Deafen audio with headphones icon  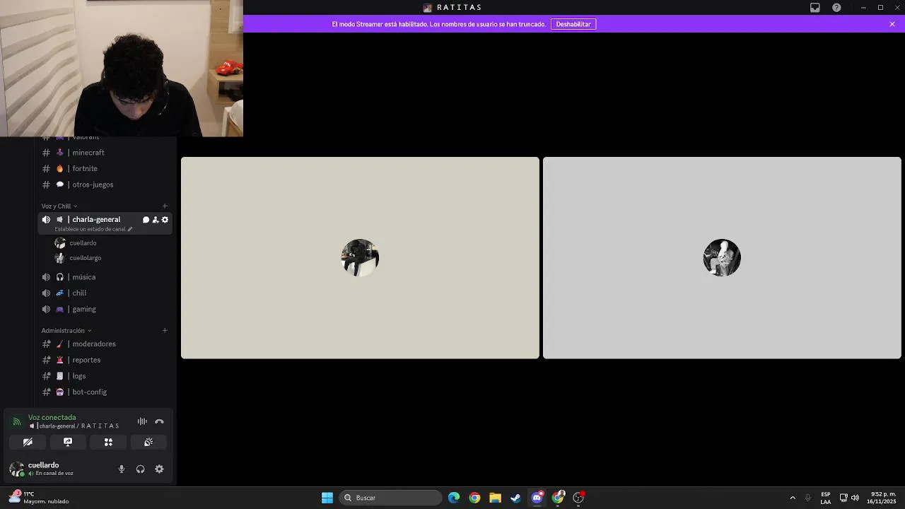[x=140, y=469]
